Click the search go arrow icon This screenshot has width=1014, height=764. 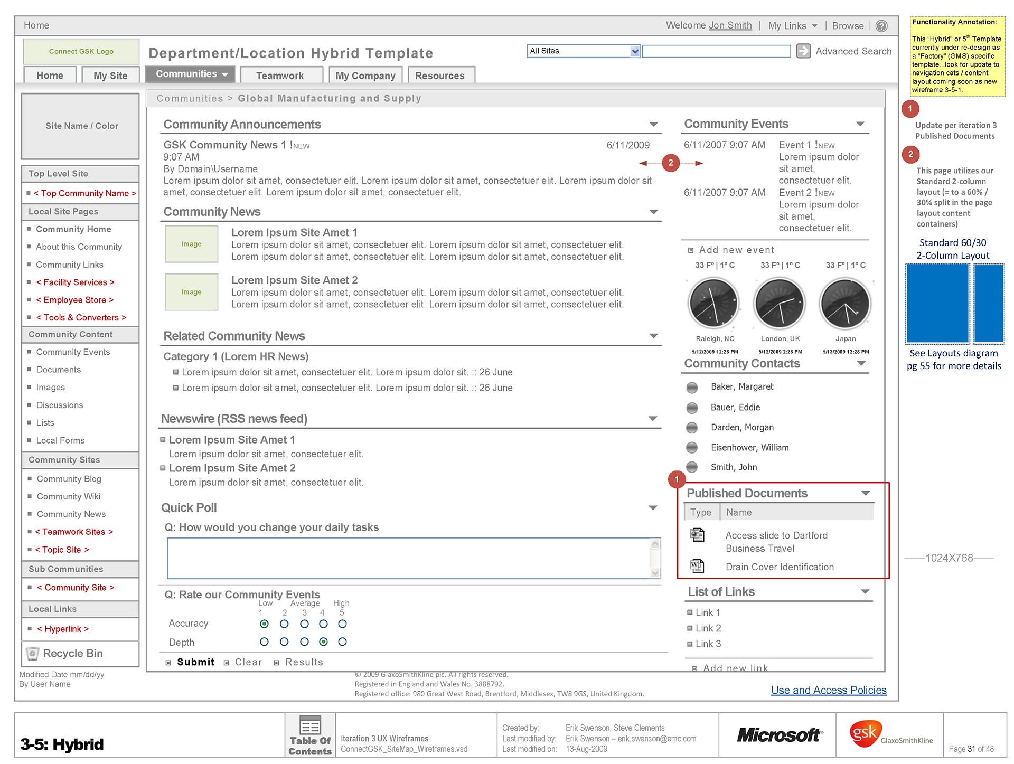(803, 51)
